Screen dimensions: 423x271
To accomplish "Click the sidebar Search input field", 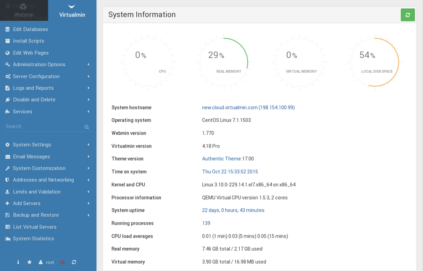I will tap(43, 126).
